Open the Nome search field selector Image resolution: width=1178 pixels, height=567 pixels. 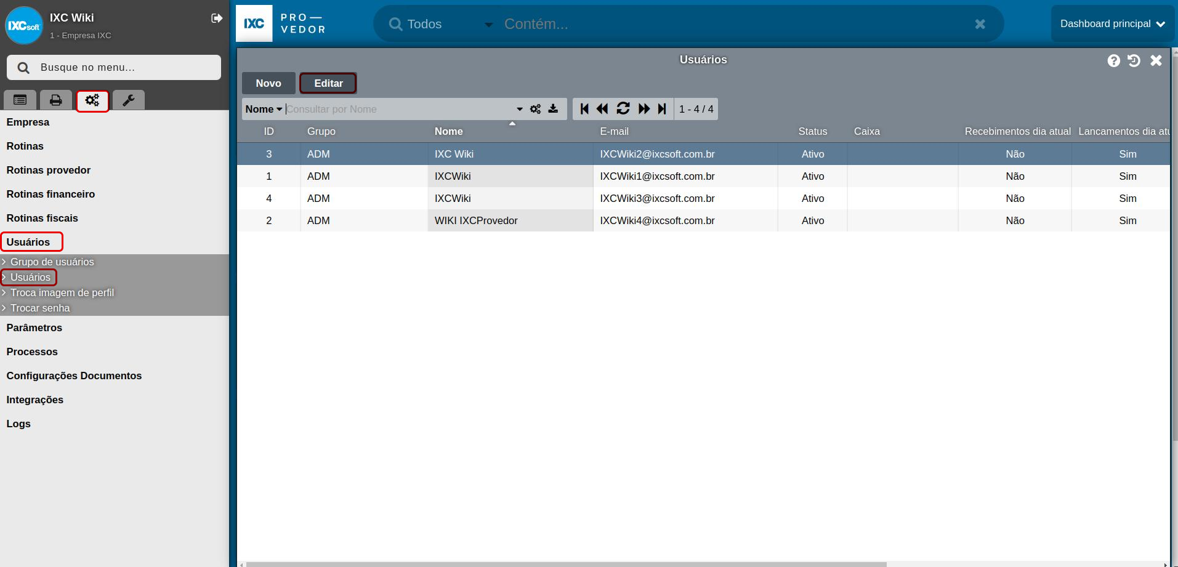(264, 109)
